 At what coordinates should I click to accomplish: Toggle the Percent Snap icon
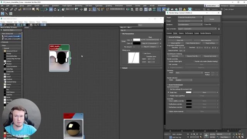(x=99, y=9)
